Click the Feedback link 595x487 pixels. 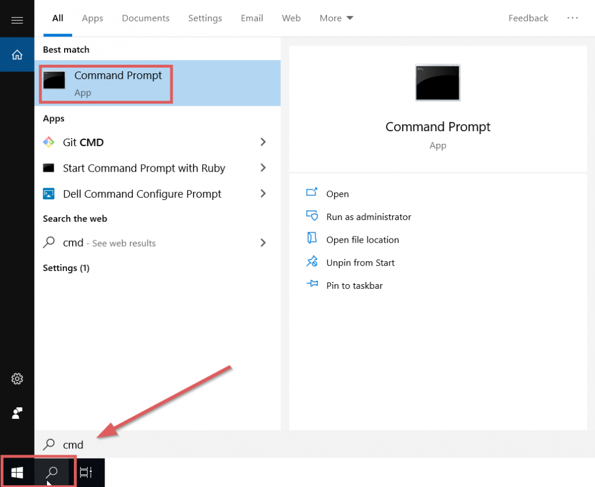(x=528, y=18)
